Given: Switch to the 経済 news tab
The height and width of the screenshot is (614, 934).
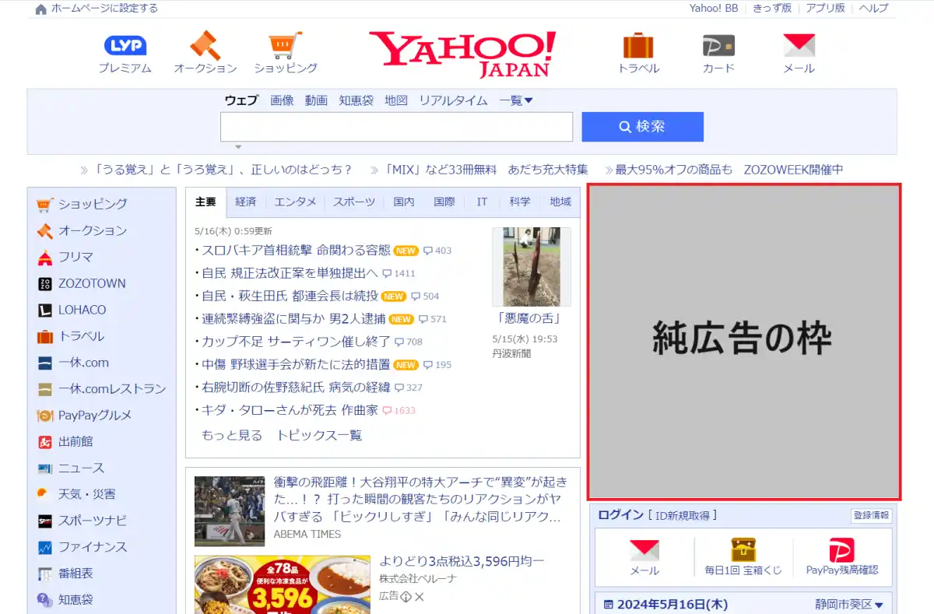Looking at the screenshot, I should click(245, 202).
